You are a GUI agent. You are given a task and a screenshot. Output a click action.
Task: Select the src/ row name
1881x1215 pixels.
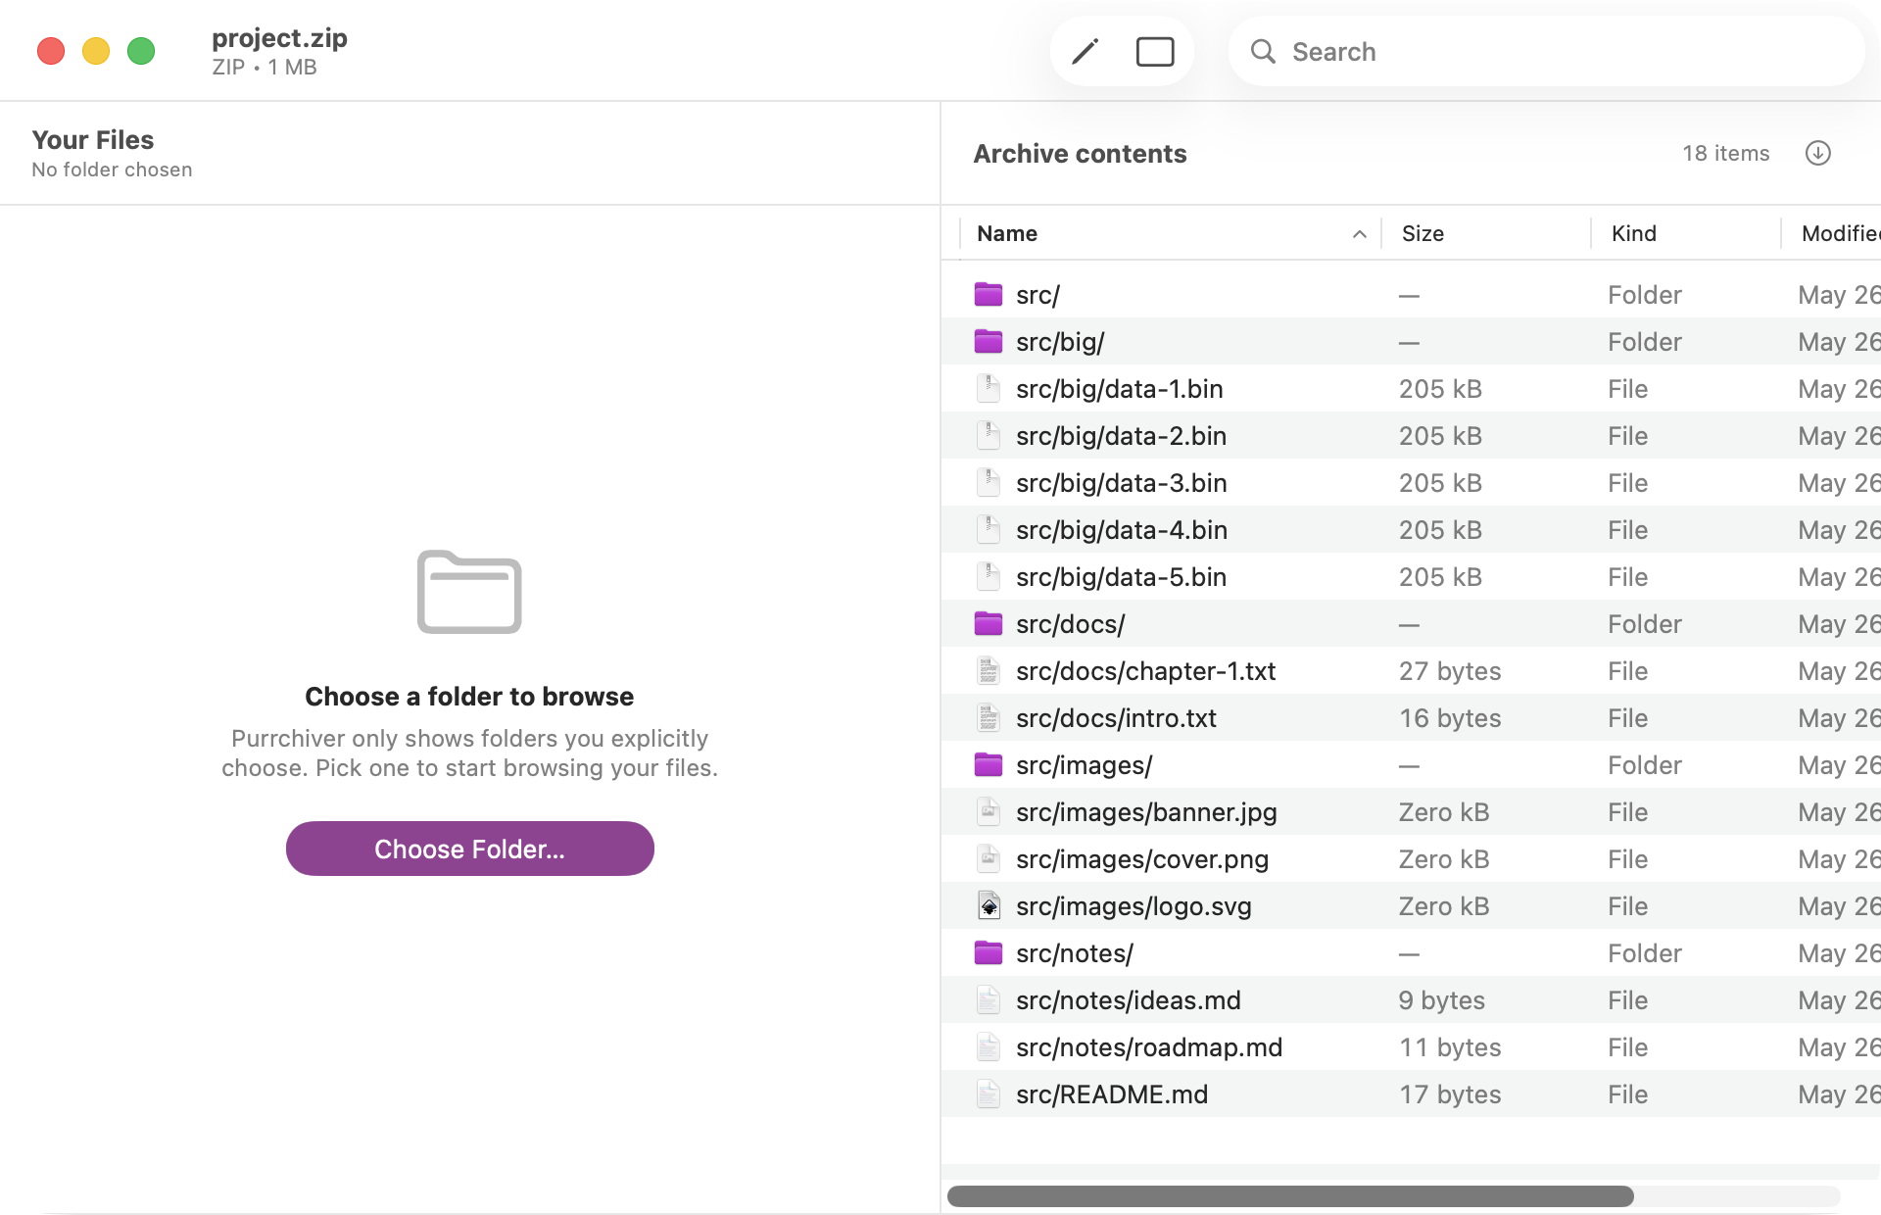click(1037, 295)
